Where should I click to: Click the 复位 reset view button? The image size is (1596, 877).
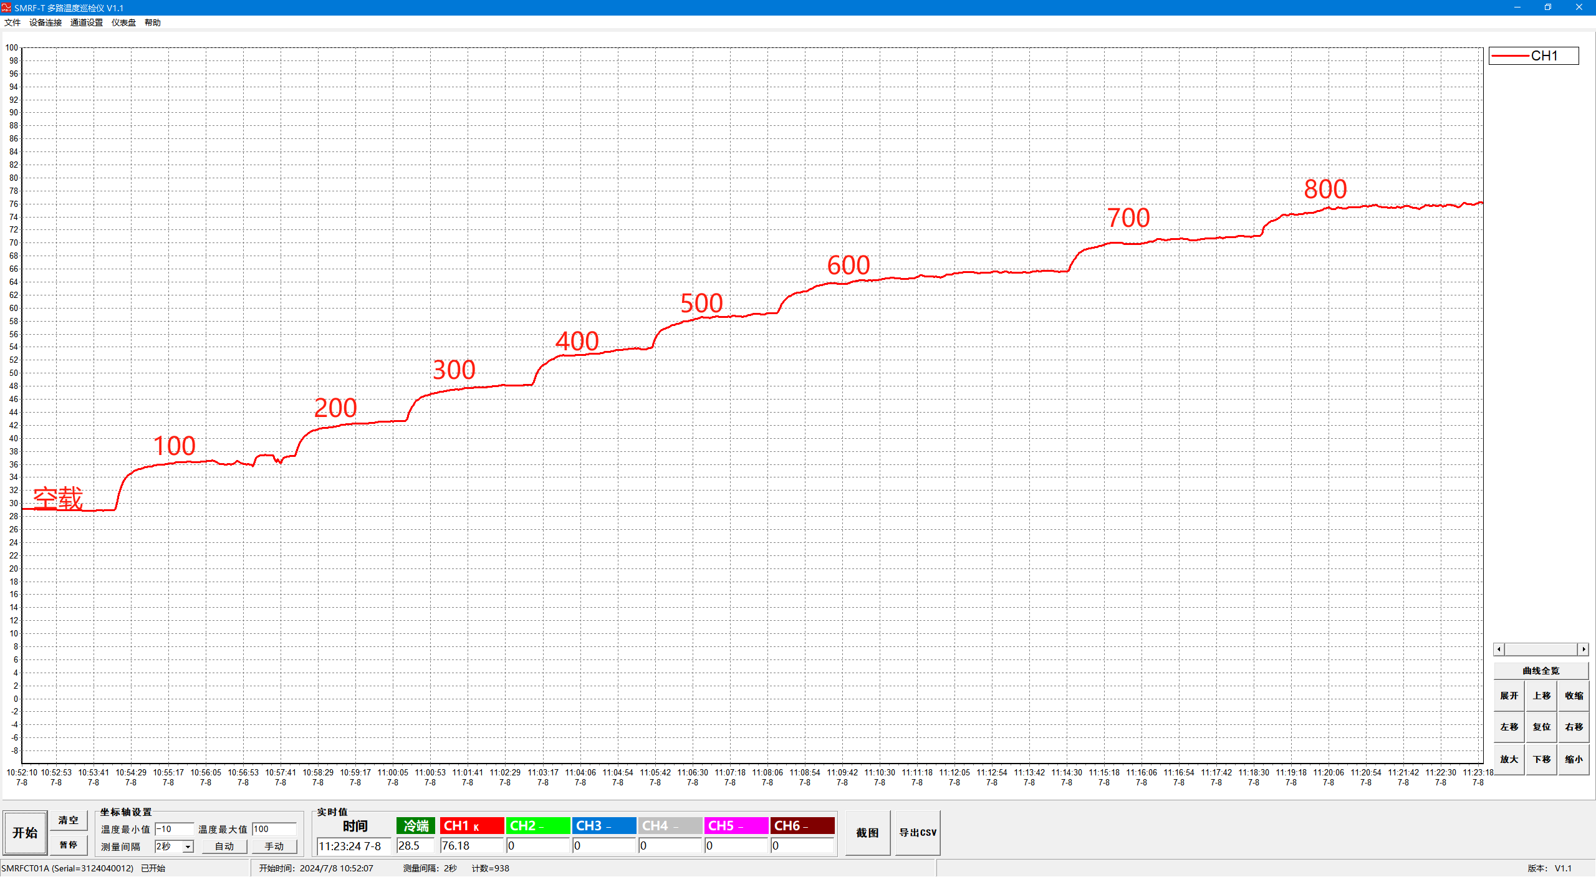[x=1541, y=727]
